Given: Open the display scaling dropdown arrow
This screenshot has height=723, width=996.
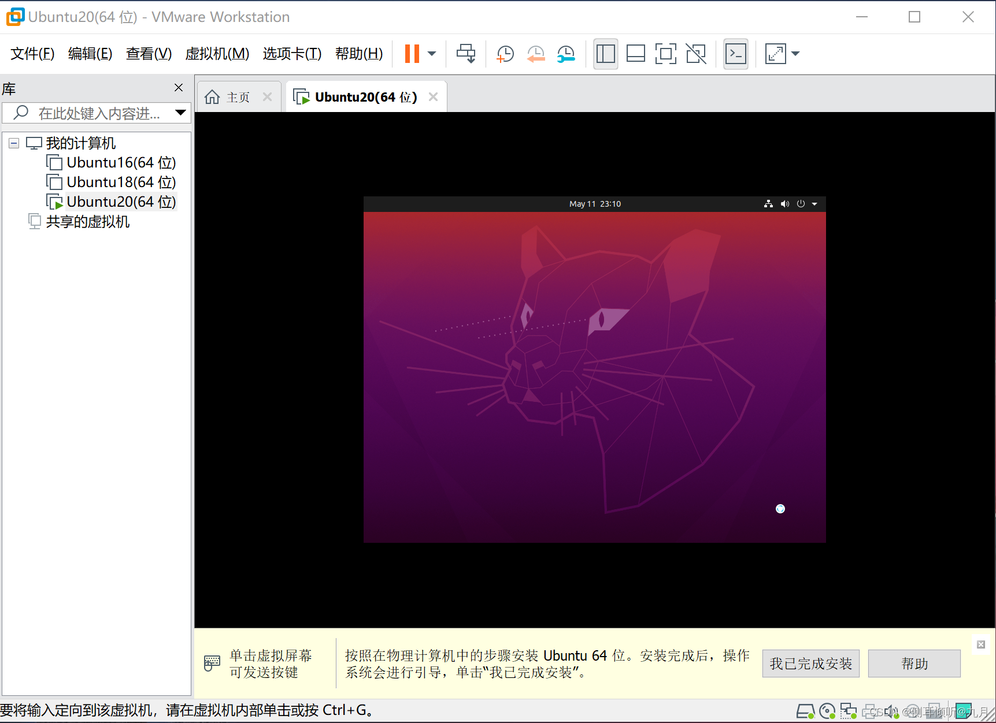Looking at the screenshot, I should [x=797, y=53].
